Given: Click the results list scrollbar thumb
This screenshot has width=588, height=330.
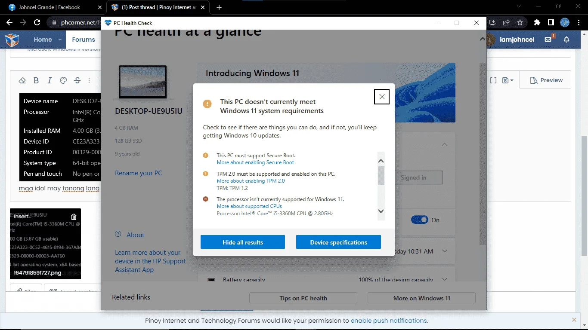Looking at the screenshot, I should click(381, 175).
